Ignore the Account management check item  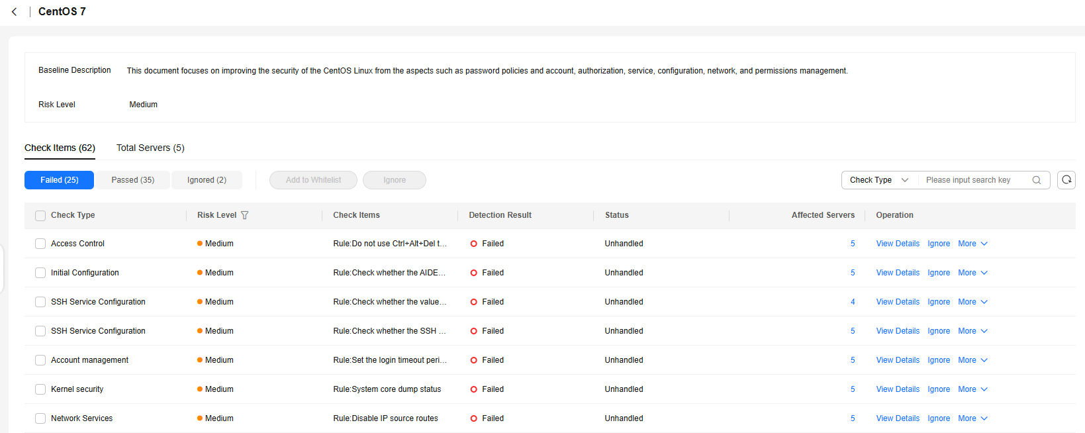(939, 360)
